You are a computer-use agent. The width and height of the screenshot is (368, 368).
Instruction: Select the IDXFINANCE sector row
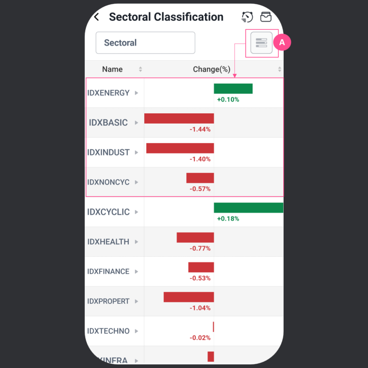pyautogui.click(x=109, y=272)
